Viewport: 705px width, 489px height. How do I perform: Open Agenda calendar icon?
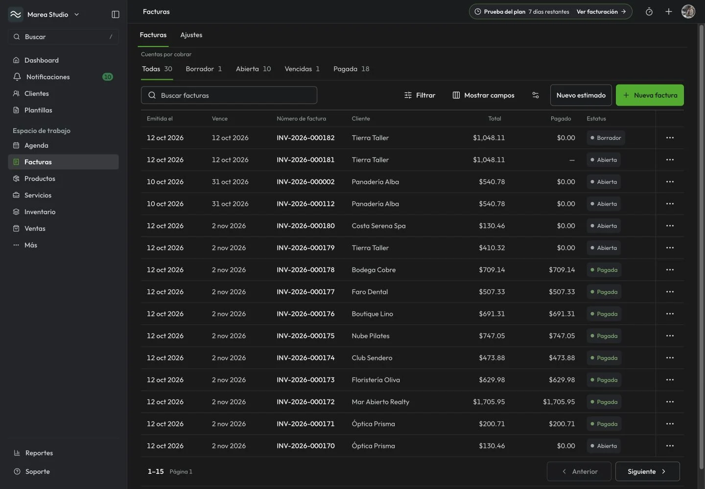tap(16, 145)
